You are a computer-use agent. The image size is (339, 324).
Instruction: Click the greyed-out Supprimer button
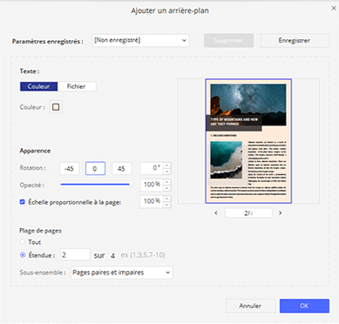tap(228, 41)
